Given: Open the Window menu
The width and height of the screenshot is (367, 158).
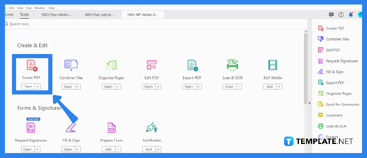Looking at the screenshot, I should coord(40,8).
